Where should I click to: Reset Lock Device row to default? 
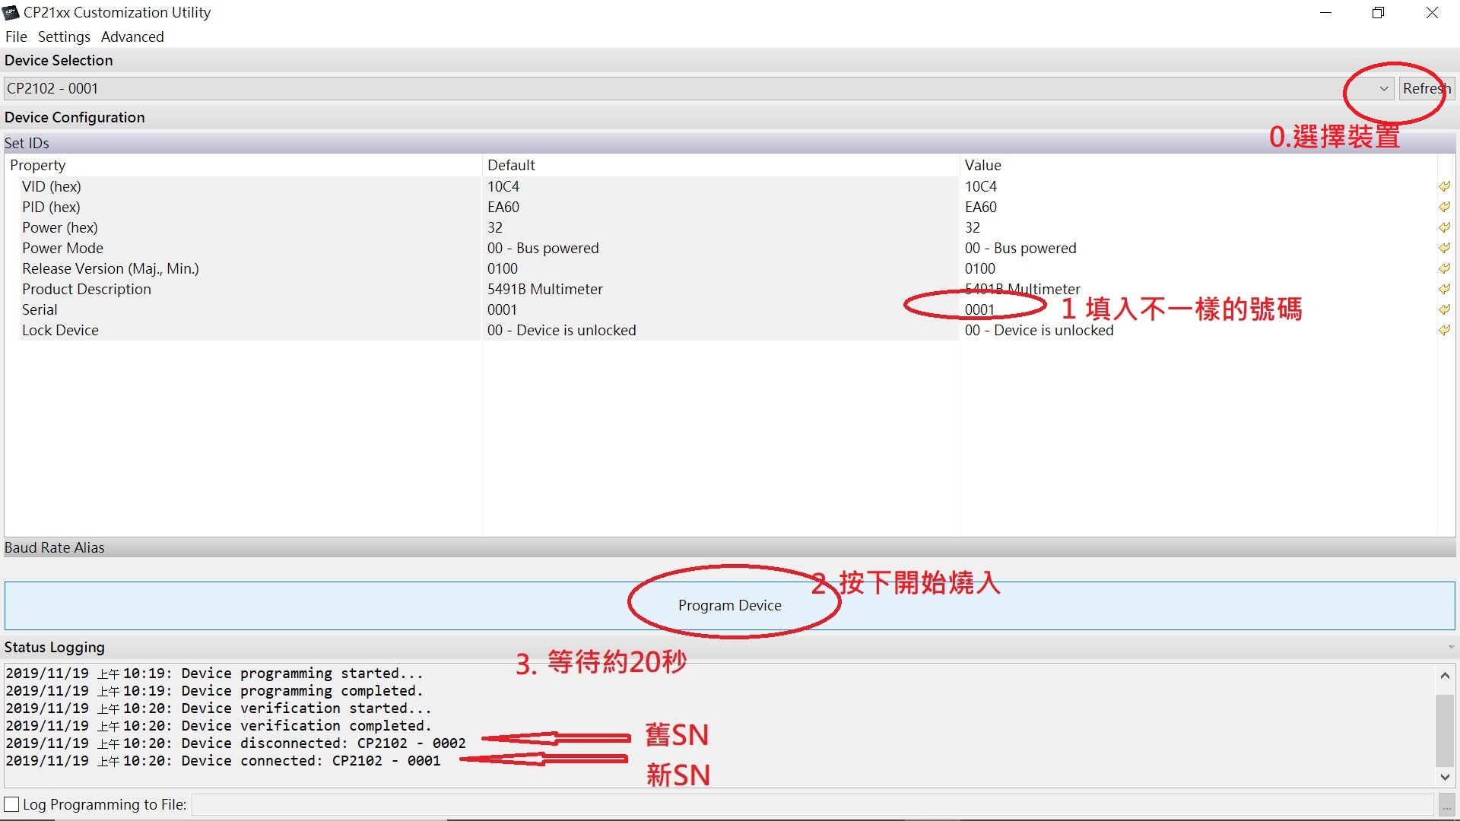(1444, 330)
